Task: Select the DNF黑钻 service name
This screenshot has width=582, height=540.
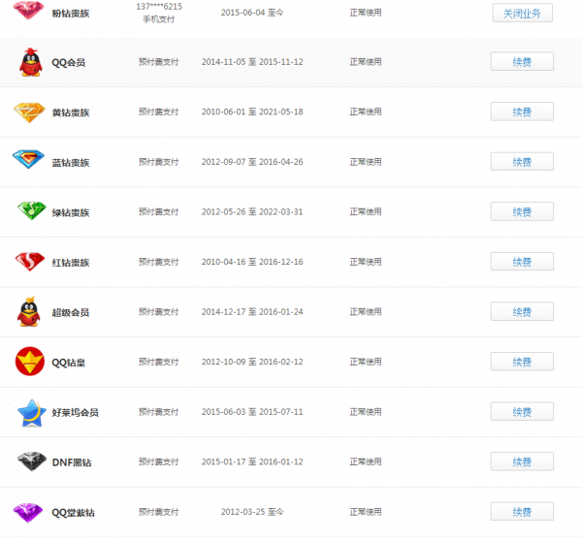Action: [72, 462]
